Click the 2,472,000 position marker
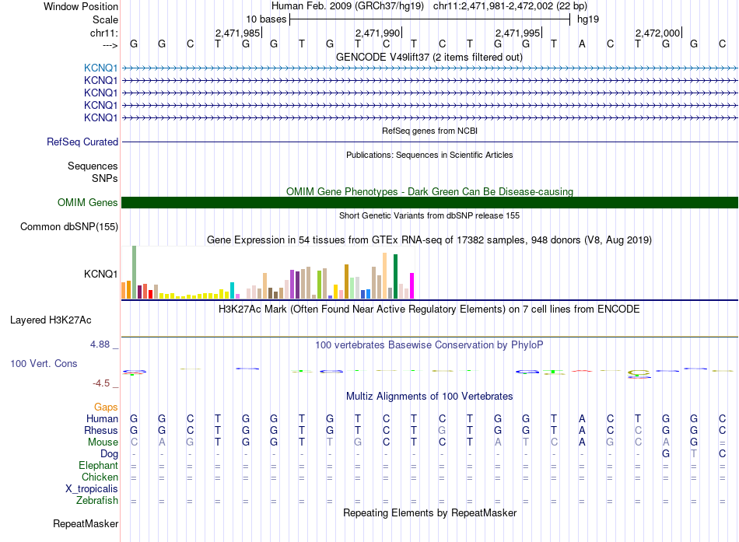This screenshot has width=739, height=542. click(x=658, y=33)
